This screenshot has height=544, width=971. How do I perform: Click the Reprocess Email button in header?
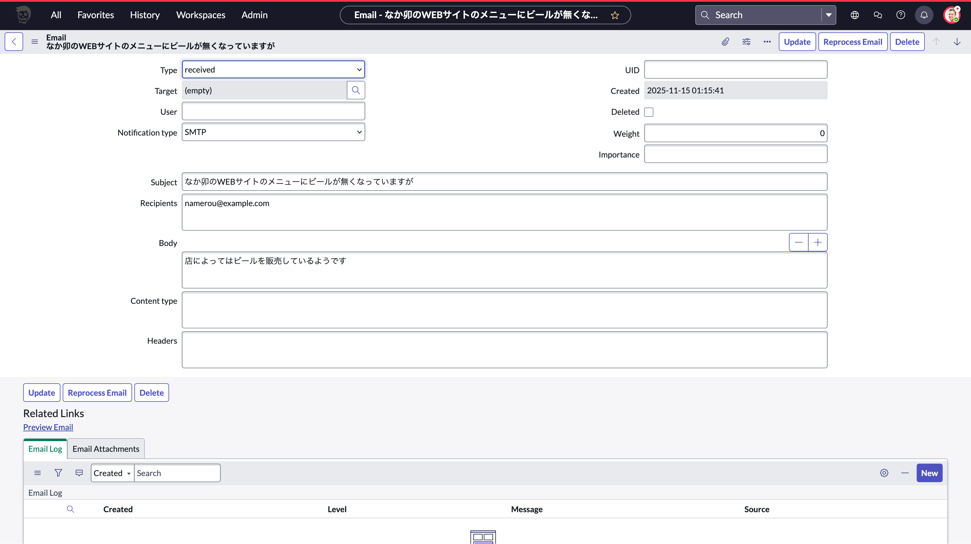coord(853,42)
